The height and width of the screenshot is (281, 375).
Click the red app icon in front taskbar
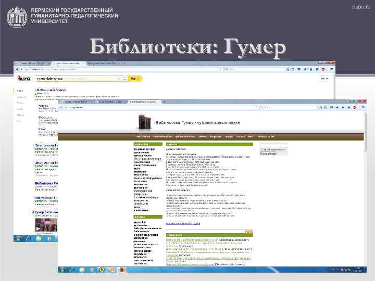pyautogui.click(x=122, y=270)
